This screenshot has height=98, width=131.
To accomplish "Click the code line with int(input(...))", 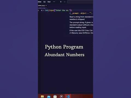I will [56, 10].
